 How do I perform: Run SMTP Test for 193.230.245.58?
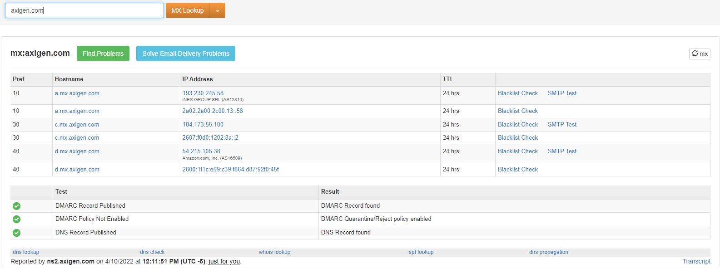pos(562,93)
